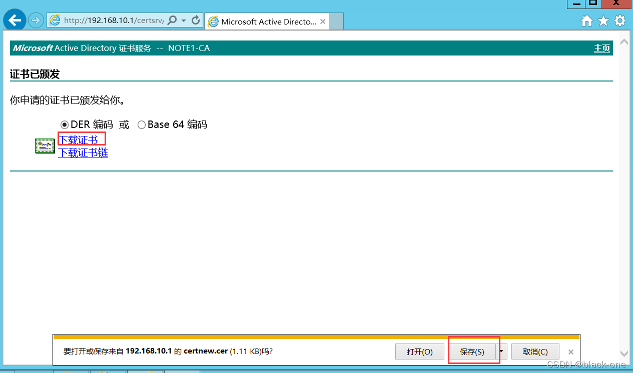This screenshot has height=373, width=633.
Task: Dismiss the download notification bar with X
Action: (571, 352)
